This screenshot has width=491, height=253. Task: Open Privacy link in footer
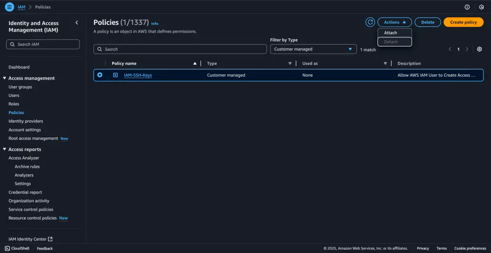coord(423,248)
